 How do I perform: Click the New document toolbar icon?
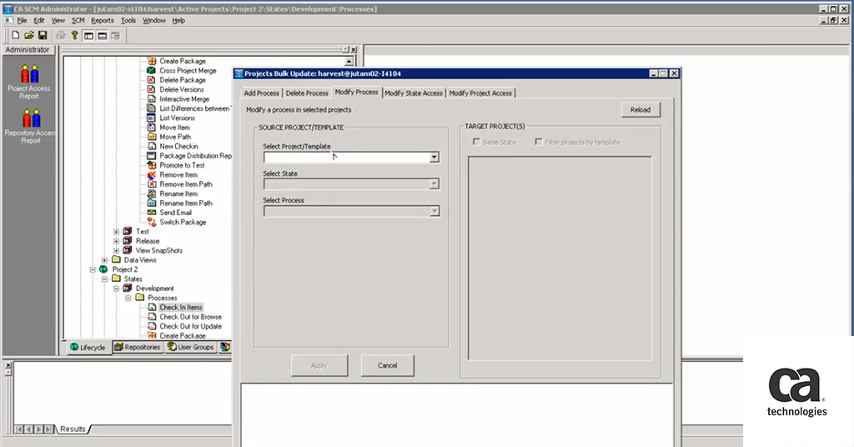coord(16,36)
